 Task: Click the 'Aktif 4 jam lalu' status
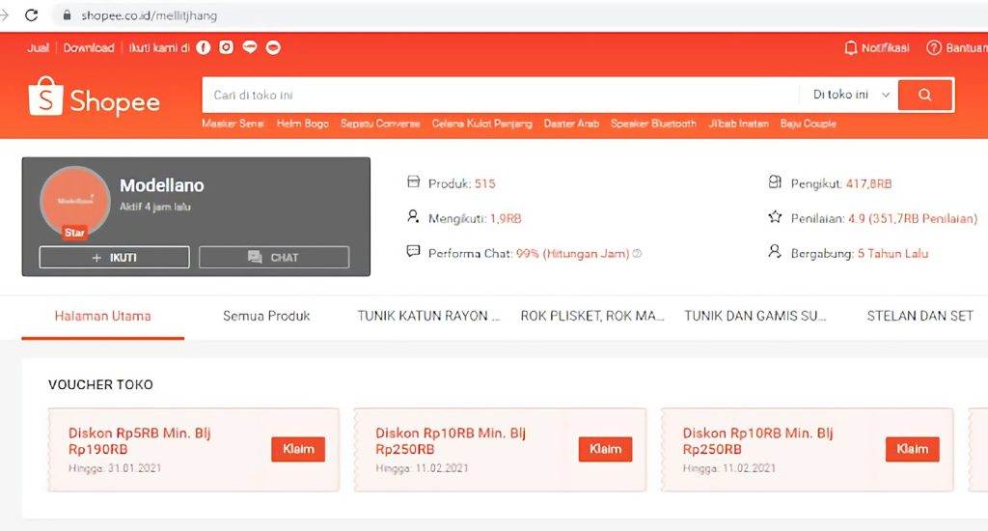(155, 207)
